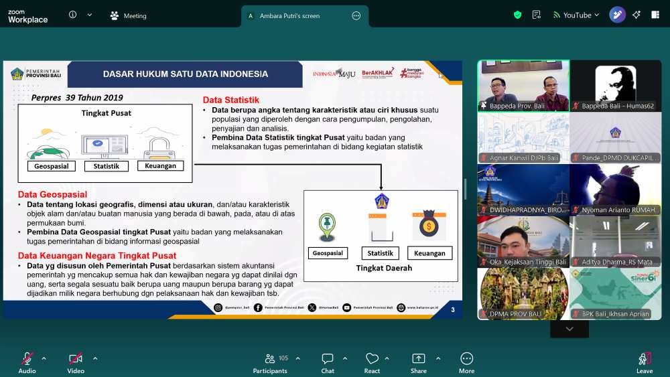Click the Tingkat Pusat Geospasial label box
This screenshot has width=670, height=377.
(52, 166)
